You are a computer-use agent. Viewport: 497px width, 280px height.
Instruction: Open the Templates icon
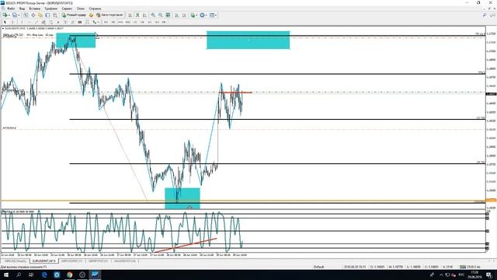[x=212, y=15]
